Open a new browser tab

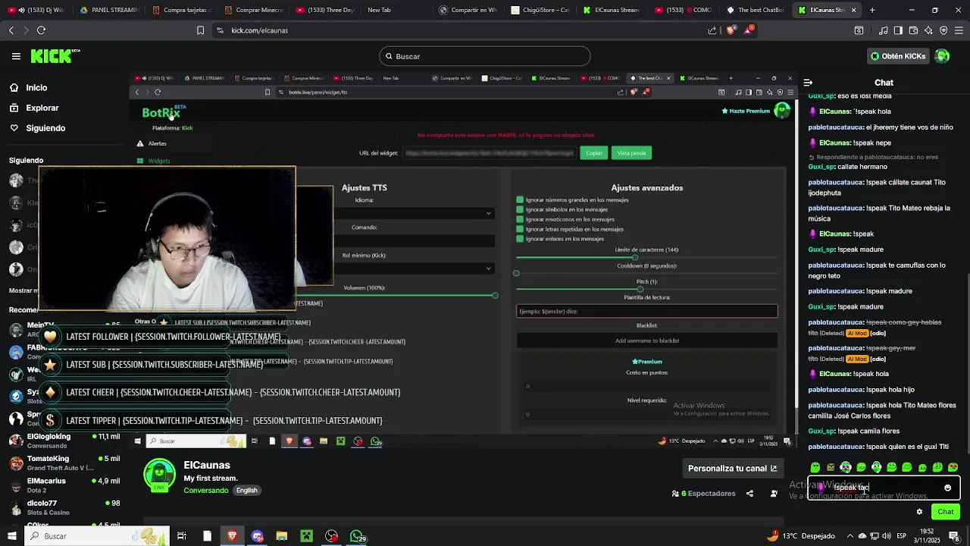click(x=872, y=10)
